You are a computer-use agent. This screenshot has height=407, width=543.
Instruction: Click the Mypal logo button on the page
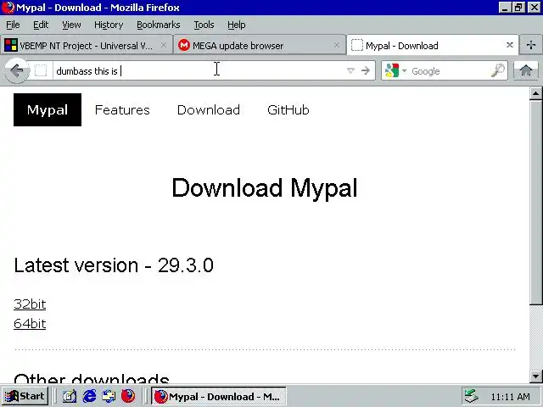48,109
